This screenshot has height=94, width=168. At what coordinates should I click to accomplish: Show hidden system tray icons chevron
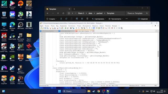[139, 91]
